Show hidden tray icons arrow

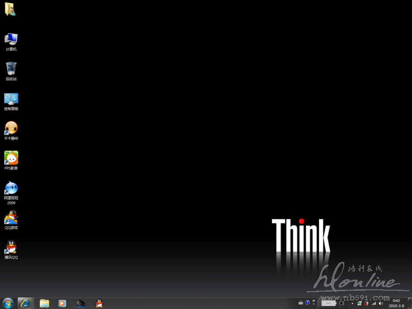[352, 304]
